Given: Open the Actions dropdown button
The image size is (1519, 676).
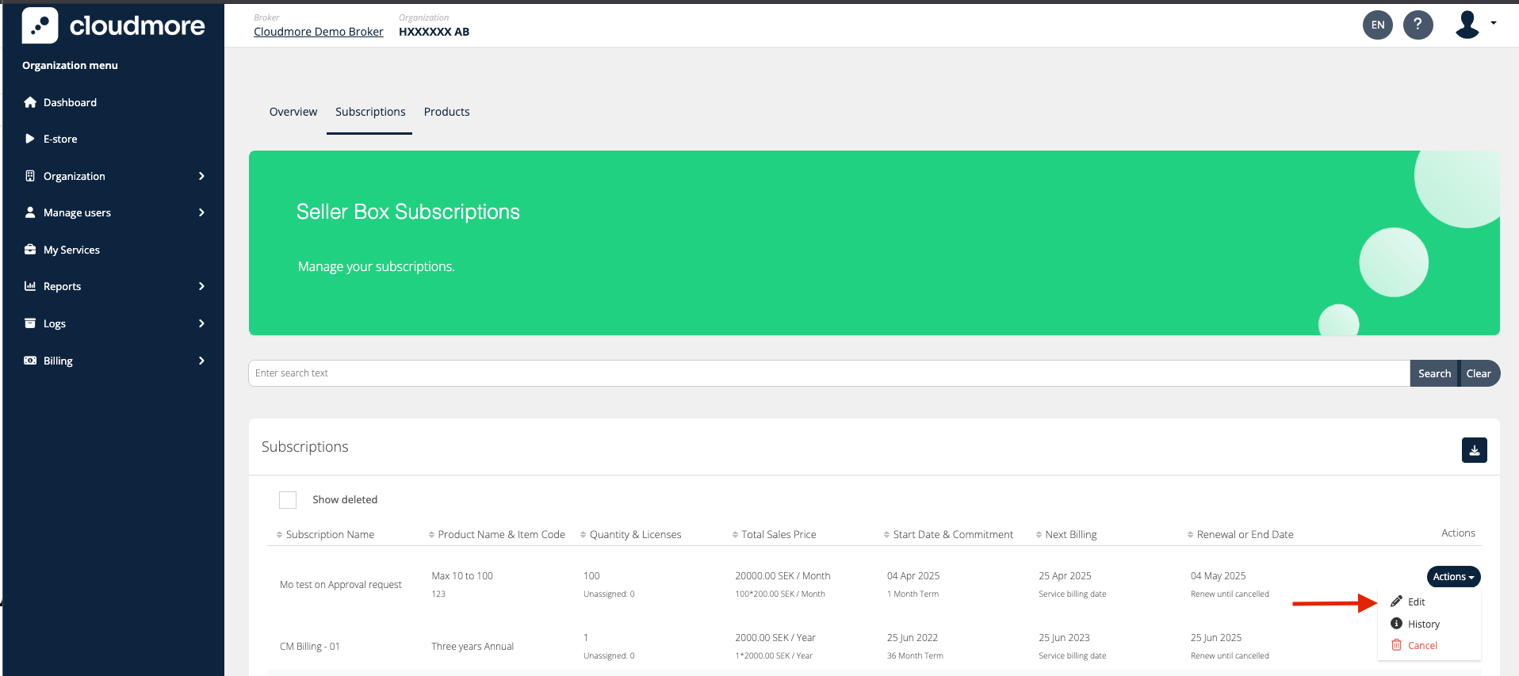Looking at the screenshot, I should [x=1453, y=577].
